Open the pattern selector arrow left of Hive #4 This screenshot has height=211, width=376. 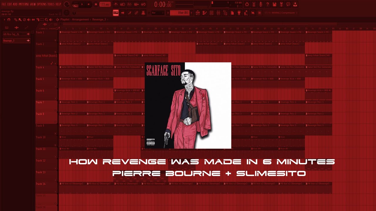(168, 13)
